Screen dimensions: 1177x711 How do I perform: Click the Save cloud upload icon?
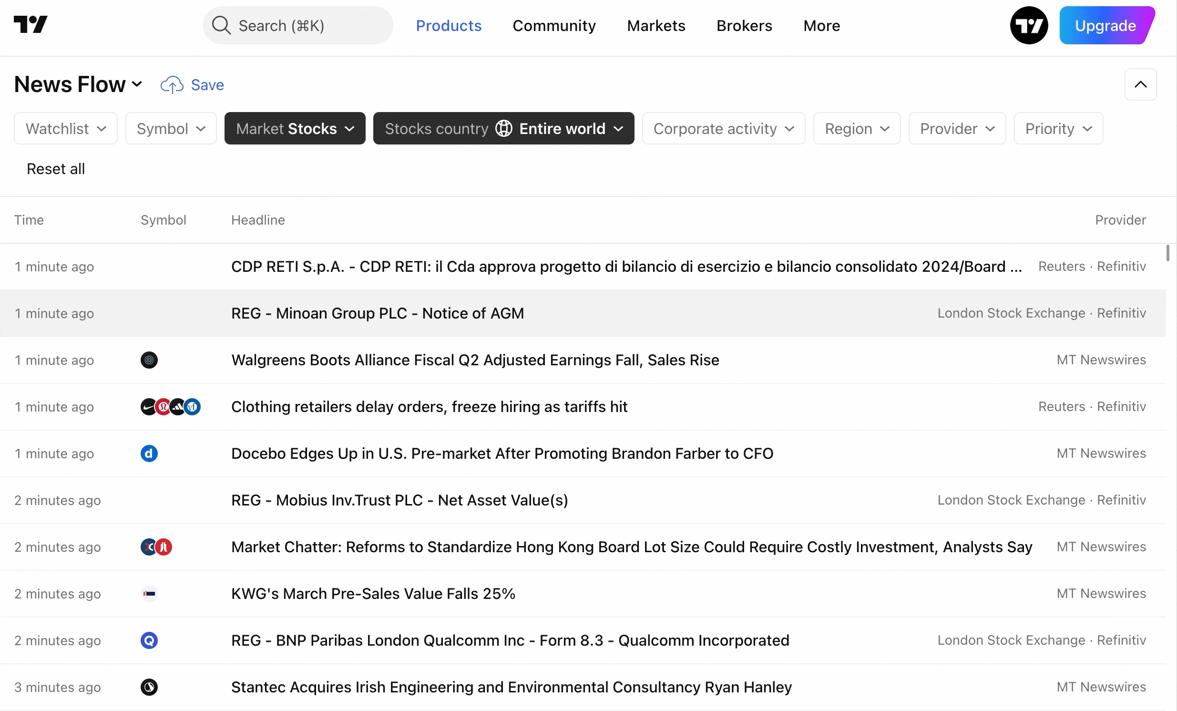[172, 85]
